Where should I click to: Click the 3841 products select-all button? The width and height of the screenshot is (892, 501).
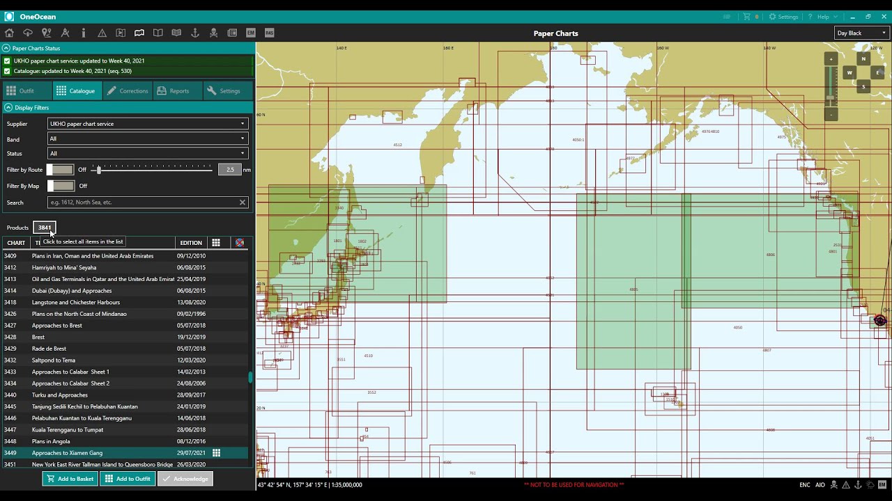coord(45,228)
